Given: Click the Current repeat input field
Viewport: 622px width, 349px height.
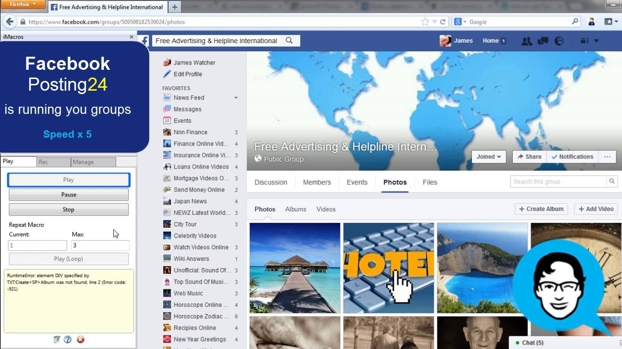Looking at the screenshot, I should 37,246.
